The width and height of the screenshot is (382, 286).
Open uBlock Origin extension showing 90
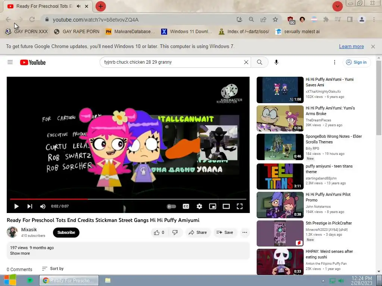coord(291,20)
